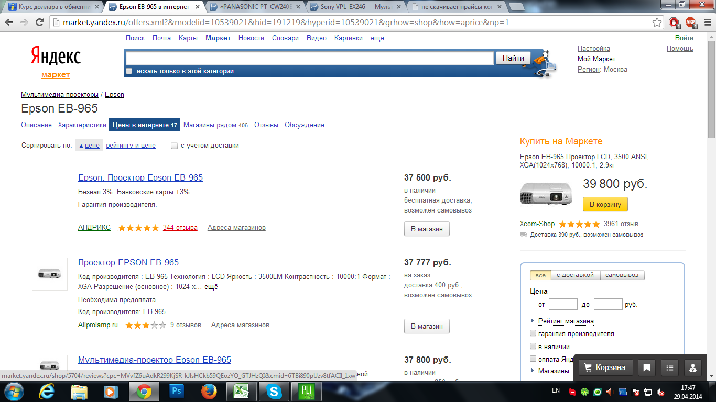Click the price 'от' minimum input field

[x=563, y=304]
